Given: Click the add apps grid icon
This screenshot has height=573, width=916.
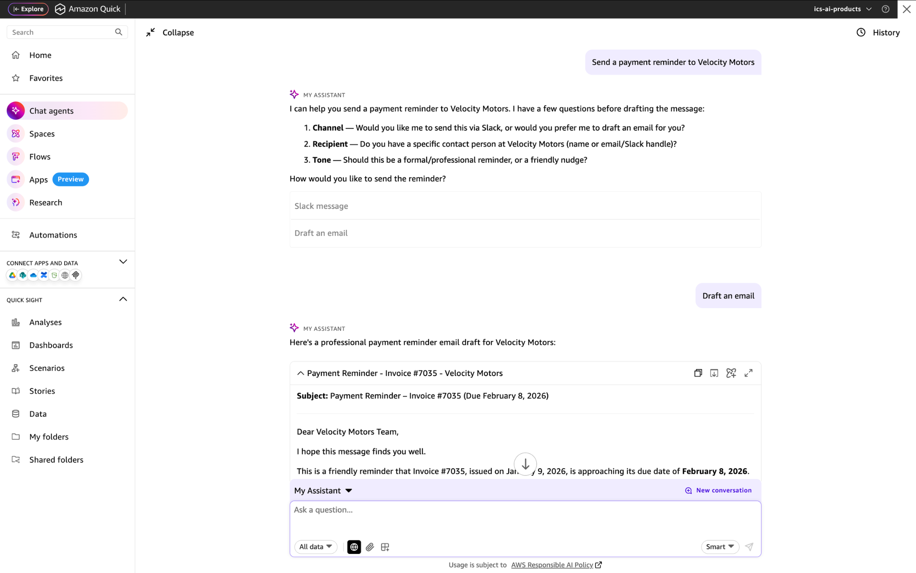Looking at the screenshot, I should pos(385,547).
